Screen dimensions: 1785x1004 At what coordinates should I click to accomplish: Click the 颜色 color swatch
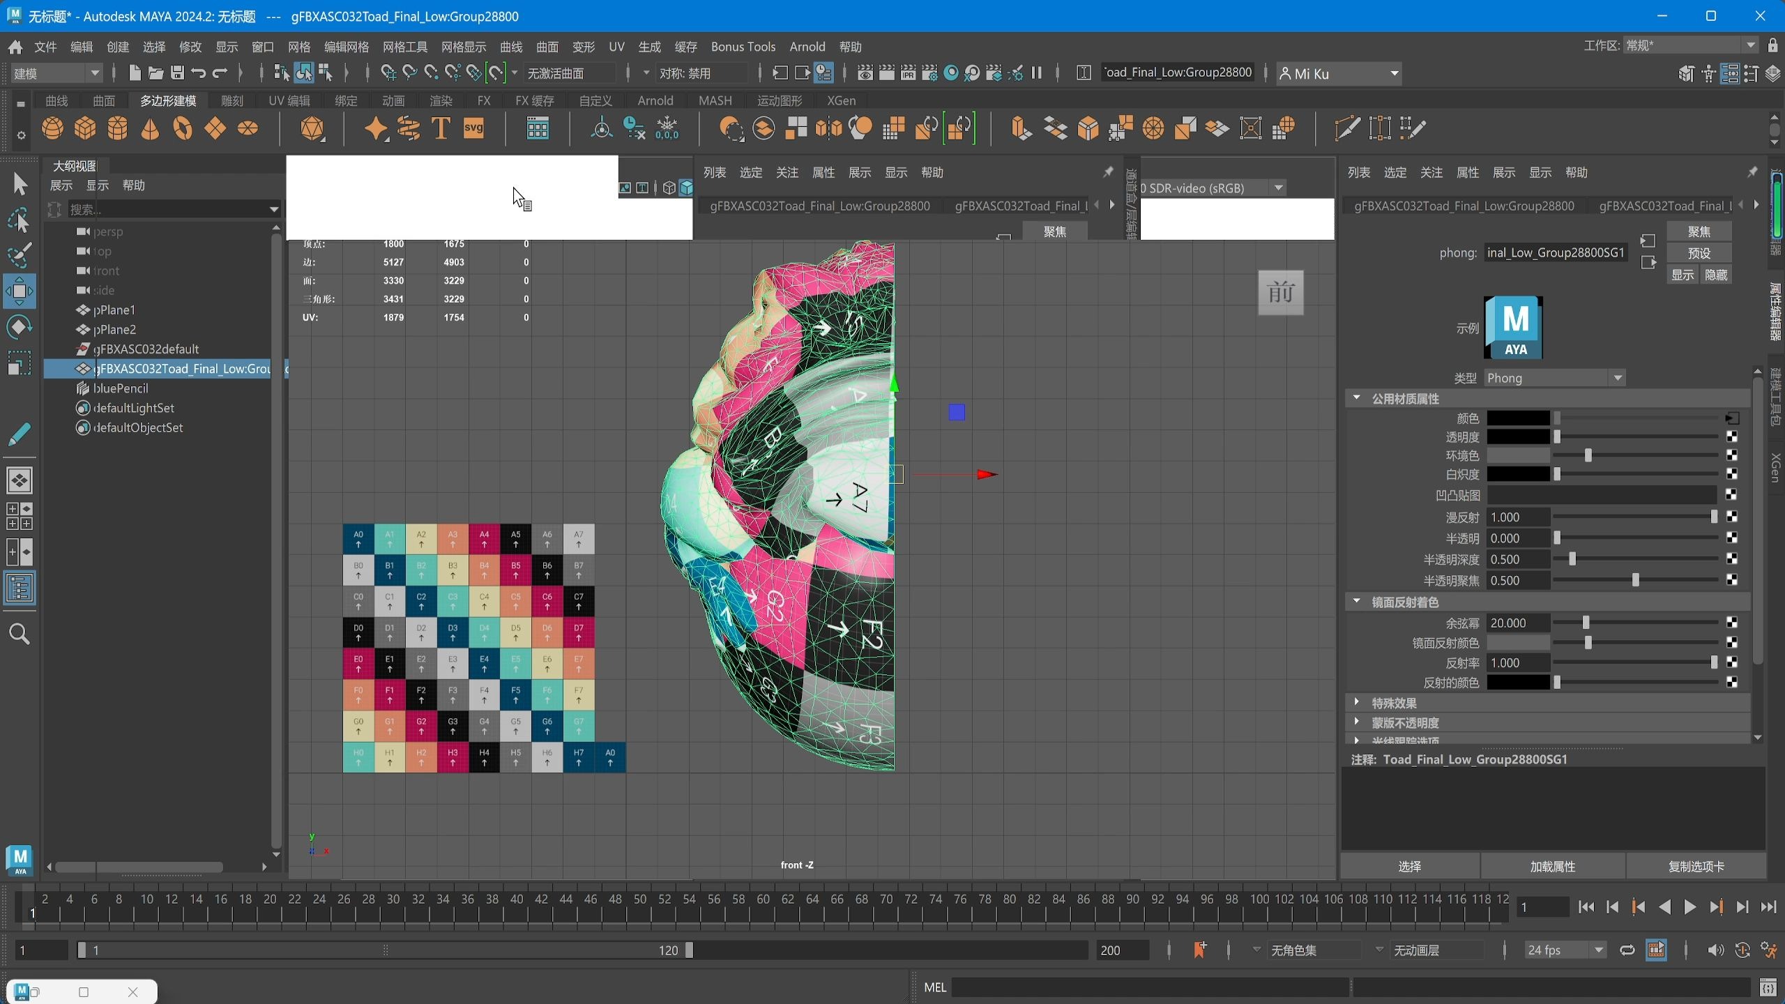(x=1517, y=418)
